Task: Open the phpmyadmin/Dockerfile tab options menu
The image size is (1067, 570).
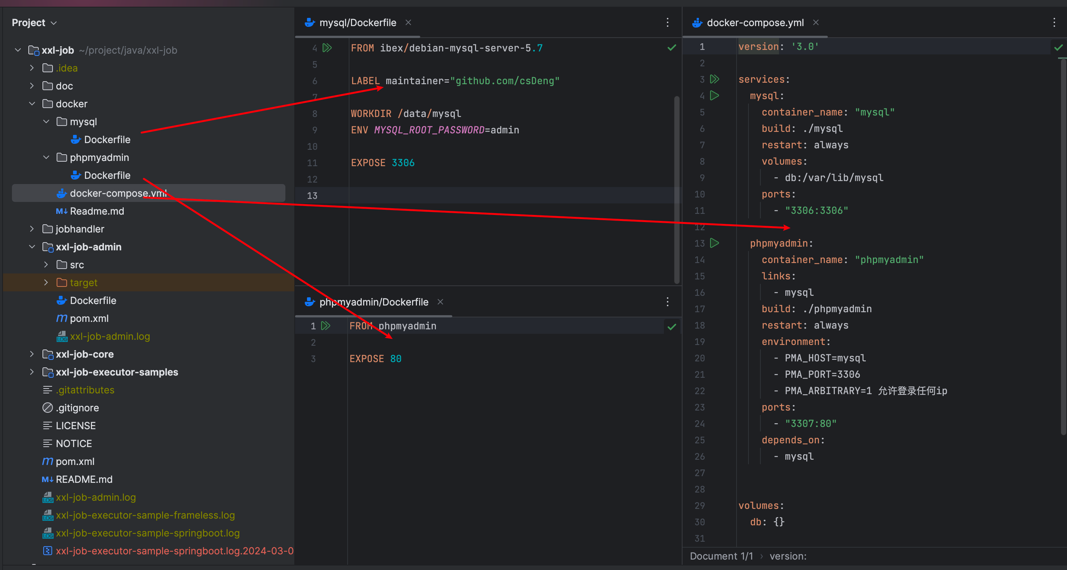Action: [x=667, y=302]
